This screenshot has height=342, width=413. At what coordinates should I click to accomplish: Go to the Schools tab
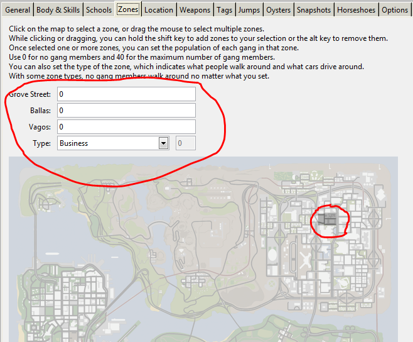(x=99, y=10)
